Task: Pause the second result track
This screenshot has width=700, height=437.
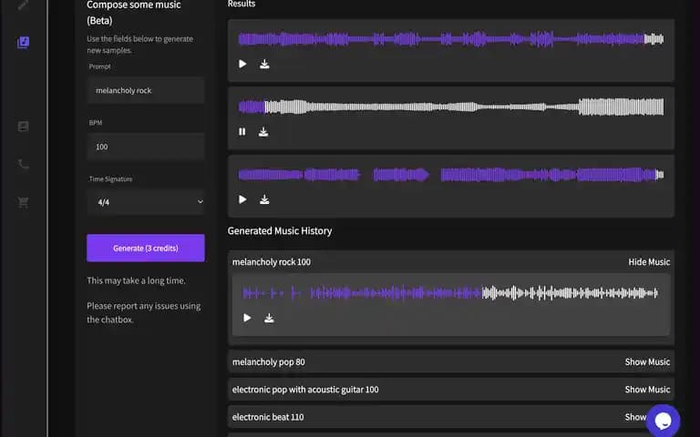Action: click(x=242, y=131)
